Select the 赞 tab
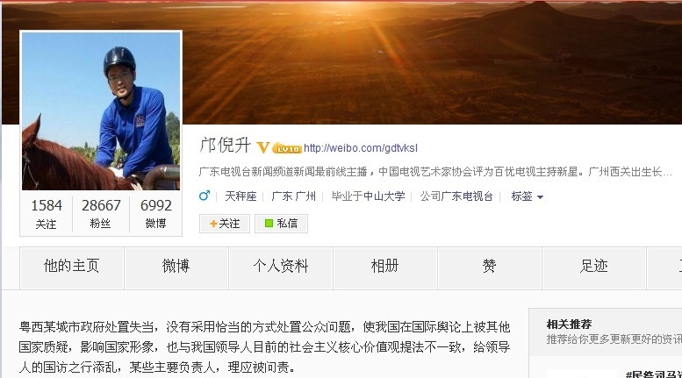The image size is (682, 378). pyautogui.click(x=489, y=267)
